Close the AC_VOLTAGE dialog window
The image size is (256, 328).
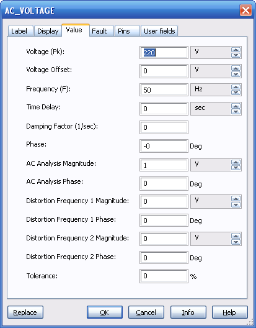click(245, 10)
